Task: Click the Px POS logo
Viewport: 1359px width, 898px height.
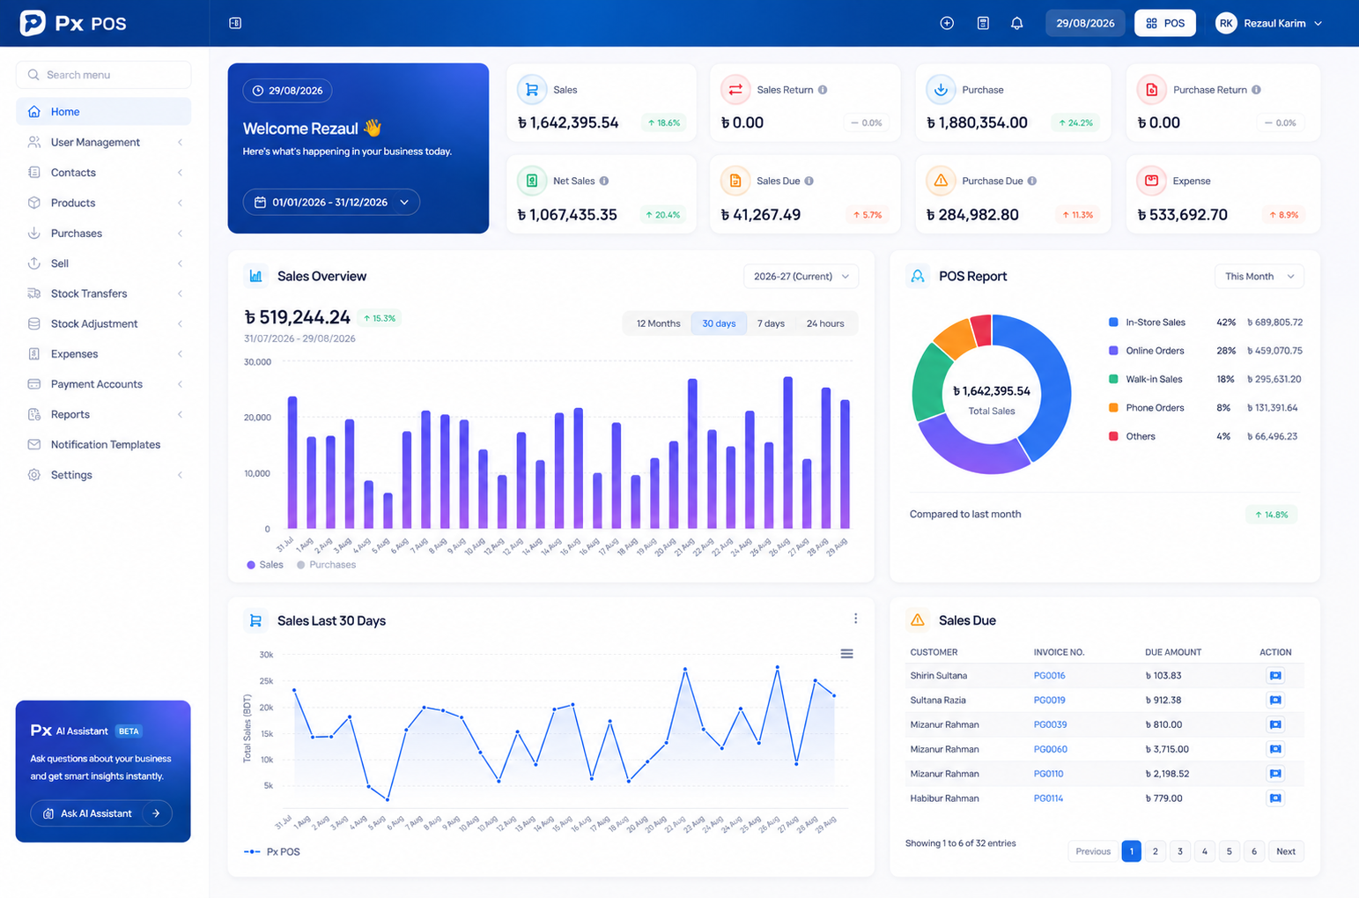Action: [73, 23]
